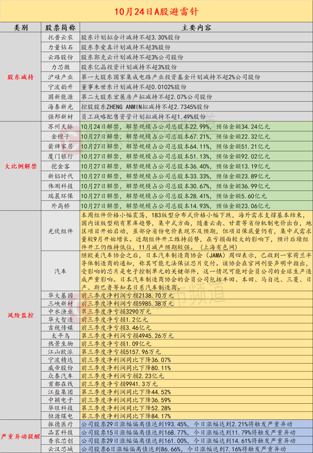Select stock name 厦门银行
The height and width of the screenshot is (453, 313).
tap(60, 156)
